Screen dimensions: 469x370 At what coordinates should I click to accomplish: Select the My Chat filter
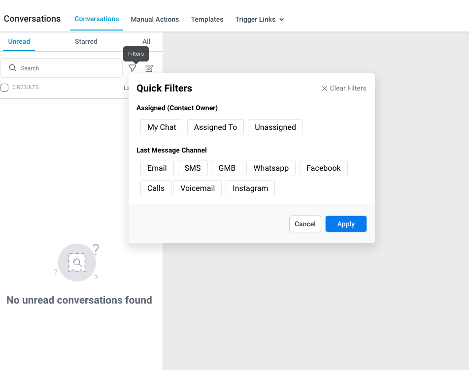(162, 127)
